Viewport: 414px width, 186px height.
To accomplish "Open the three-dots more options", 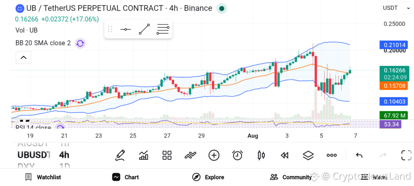I will [332, 155].
